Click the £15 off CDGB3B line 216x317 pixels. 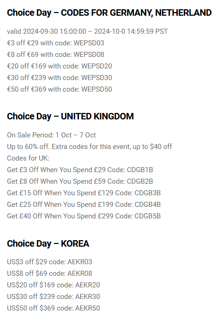click(84, 193)
